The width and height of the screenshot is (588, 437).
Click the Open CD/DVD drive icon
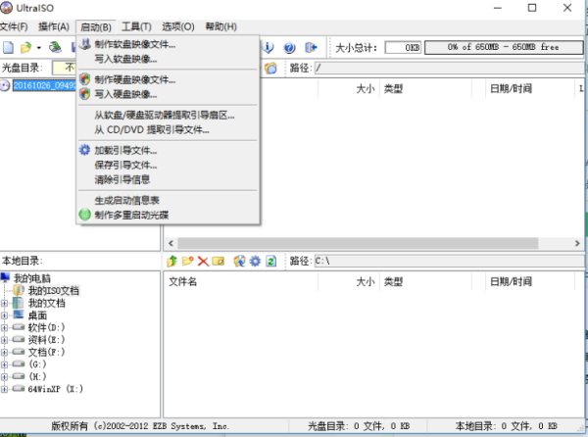click(x=55, y=48)
